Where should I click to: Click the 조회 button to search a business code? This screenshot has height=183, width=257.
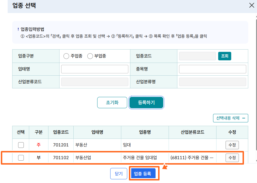(225, 56)
